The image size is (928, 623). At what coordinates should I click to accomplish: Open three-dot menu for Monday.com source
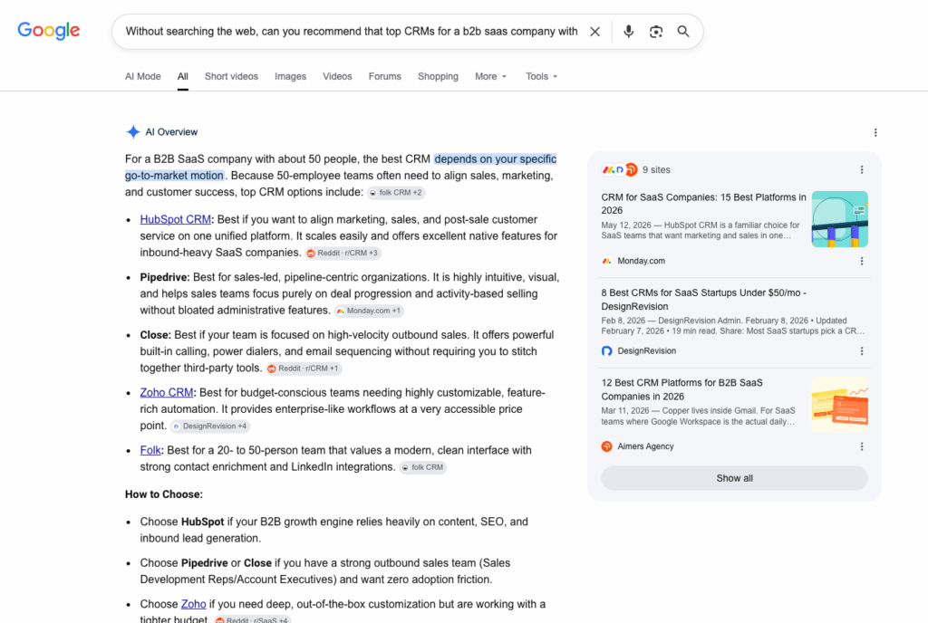862,261
